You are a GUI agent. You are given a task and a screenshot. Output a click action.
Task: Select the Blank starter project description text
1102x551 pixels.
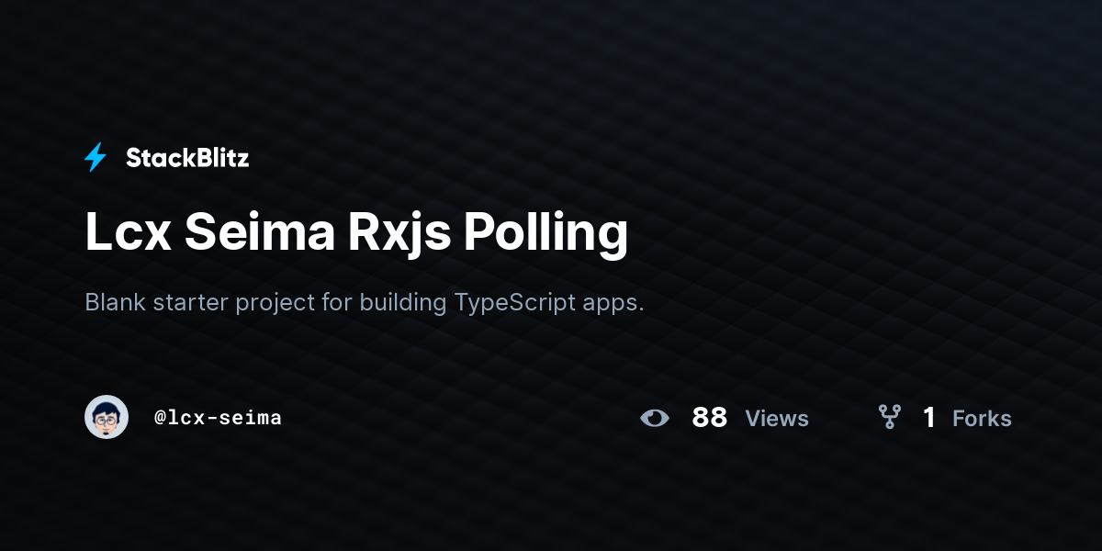pos(365,303)
